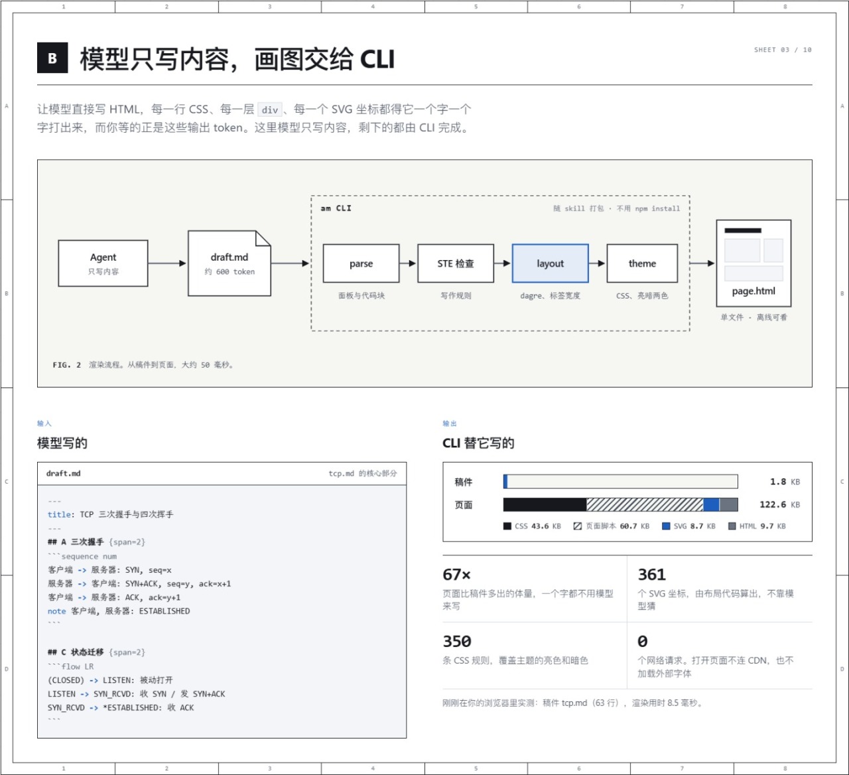Click the inline "div" code tag
The image size is (849, 775).
coord(270,110)
